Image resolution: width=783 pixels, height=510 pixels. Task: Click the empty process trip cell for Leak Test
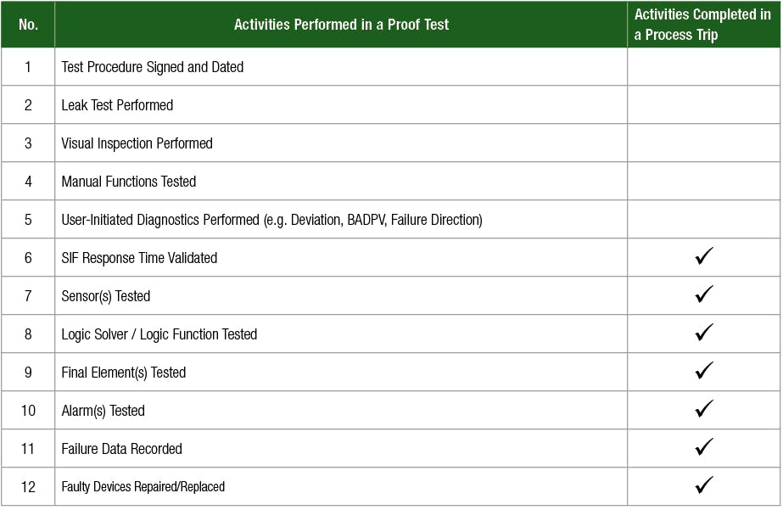(x=704, y=105)
